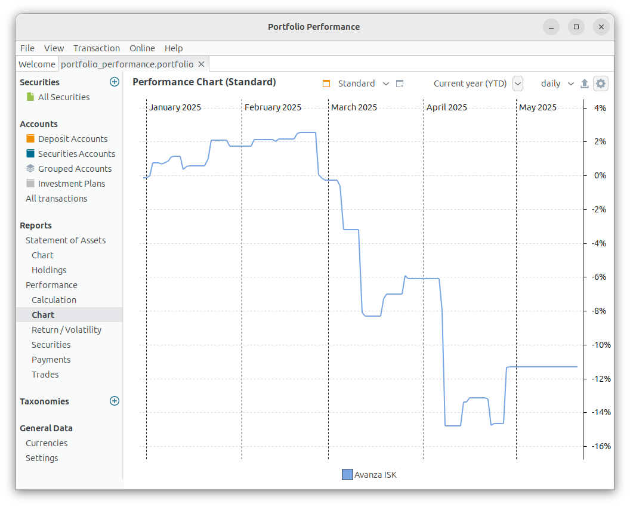Open the Transaction menu
Viewport: 630px width, 507px height.
[97, 48]
